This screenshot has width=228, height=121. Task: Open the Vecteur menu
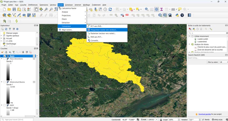(x=53, y=5)
